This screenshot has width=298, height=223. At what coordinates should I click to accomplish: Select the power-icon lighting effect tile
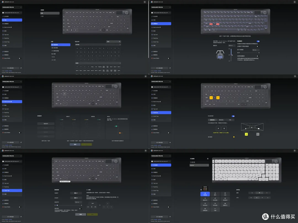(x=215, y=194)
